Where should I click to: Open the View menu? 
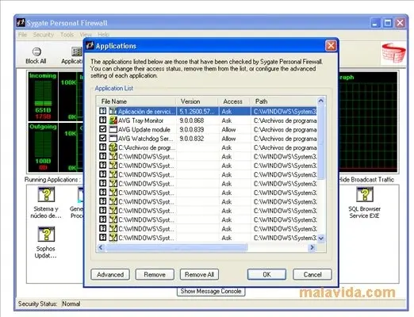[86, 35]
